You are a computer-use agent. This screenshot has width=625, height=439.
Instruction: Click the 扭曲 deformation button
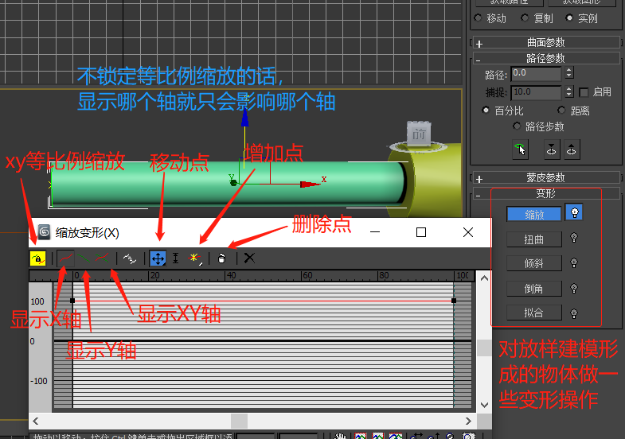[x=534, y=239]
